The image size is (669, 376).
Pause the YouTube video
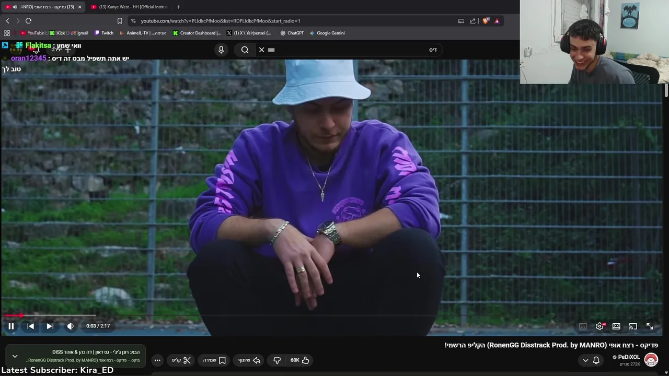pyautogui.click(x=11, y=326)
